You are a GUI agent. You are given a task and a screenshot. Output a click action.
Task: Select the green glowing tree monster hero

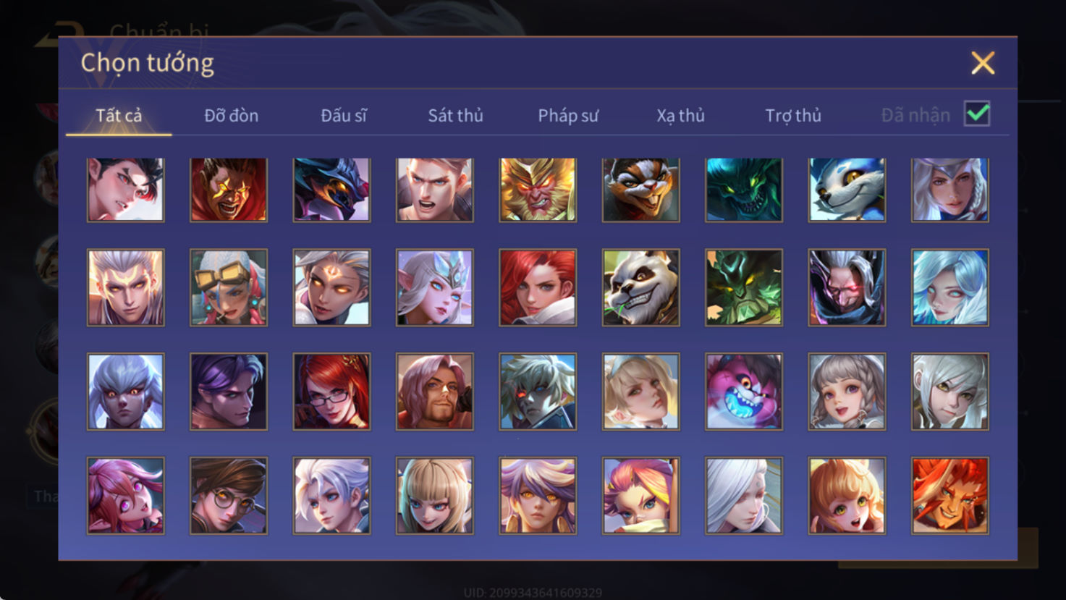[x=744, y=287]
